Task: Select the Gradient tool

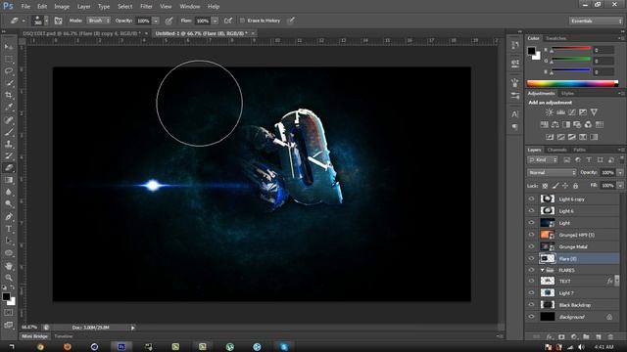Action: tap(9, 180)
